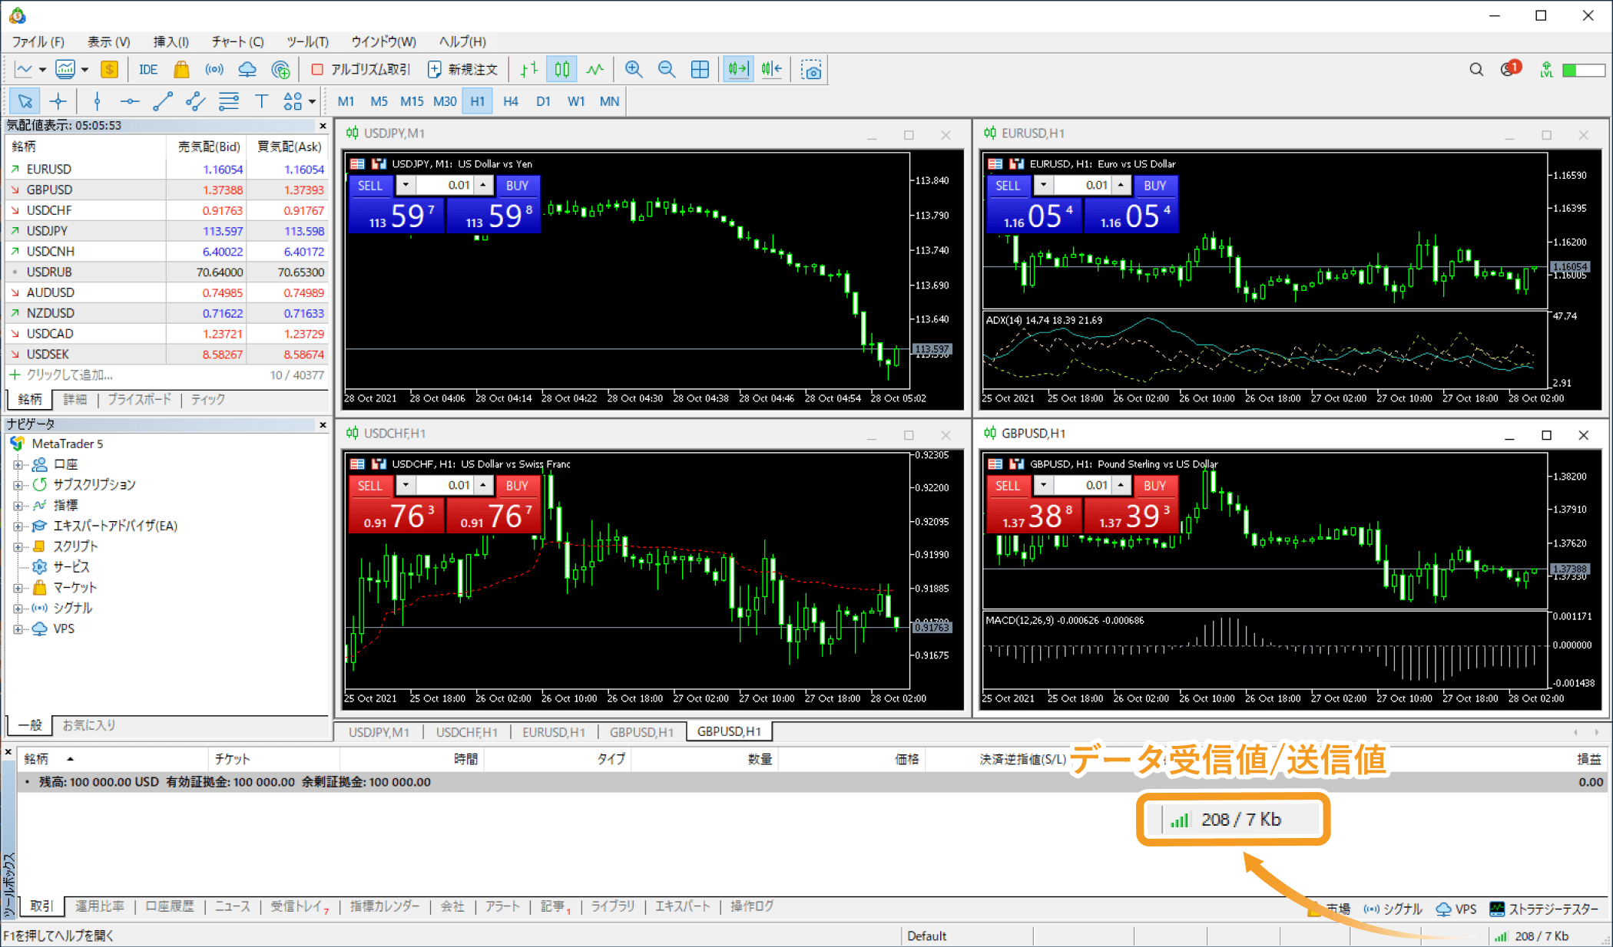Toggle auto-scroll chart to end
This screenshot has width=1613, height=947.
[738, 70]
